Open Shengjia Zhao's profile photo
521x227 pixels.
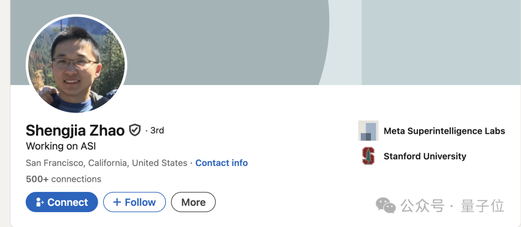[x=76, y=64]
